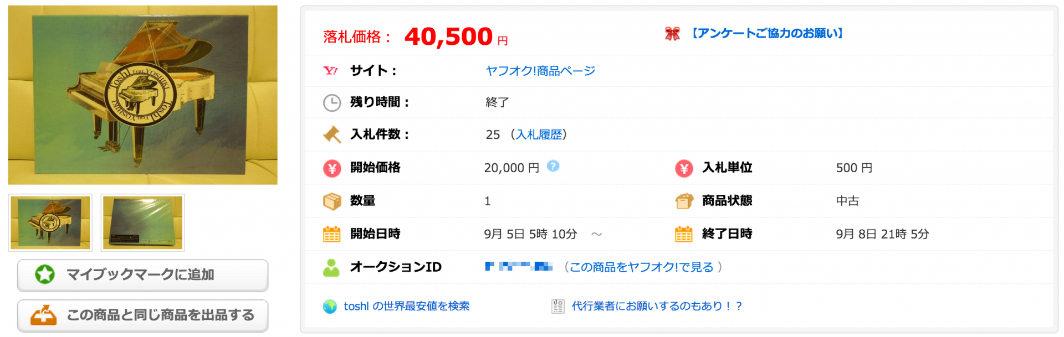Click the calendar icon beside 終了日時
The height and width of the screenshot is (337, 1064).
coord(684,234)
